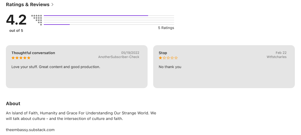Click the two-star row icon in histogram
Image resolution: width=301 pixels, height=135 pixels.
click(40, 23)
